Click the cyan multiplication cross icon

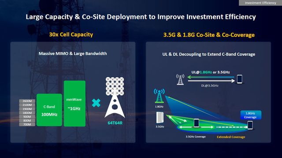click(96, 103)
